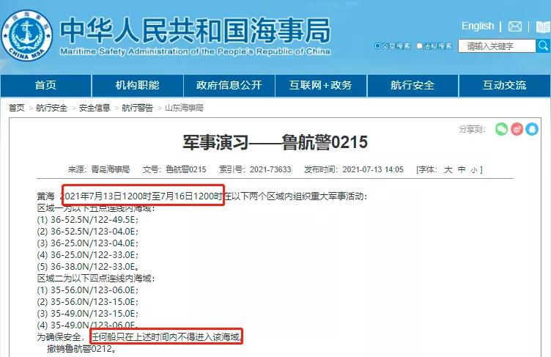Open the 航行安全 navigation menu
This screenshot has width=551, height=357.
coord(412,85)
